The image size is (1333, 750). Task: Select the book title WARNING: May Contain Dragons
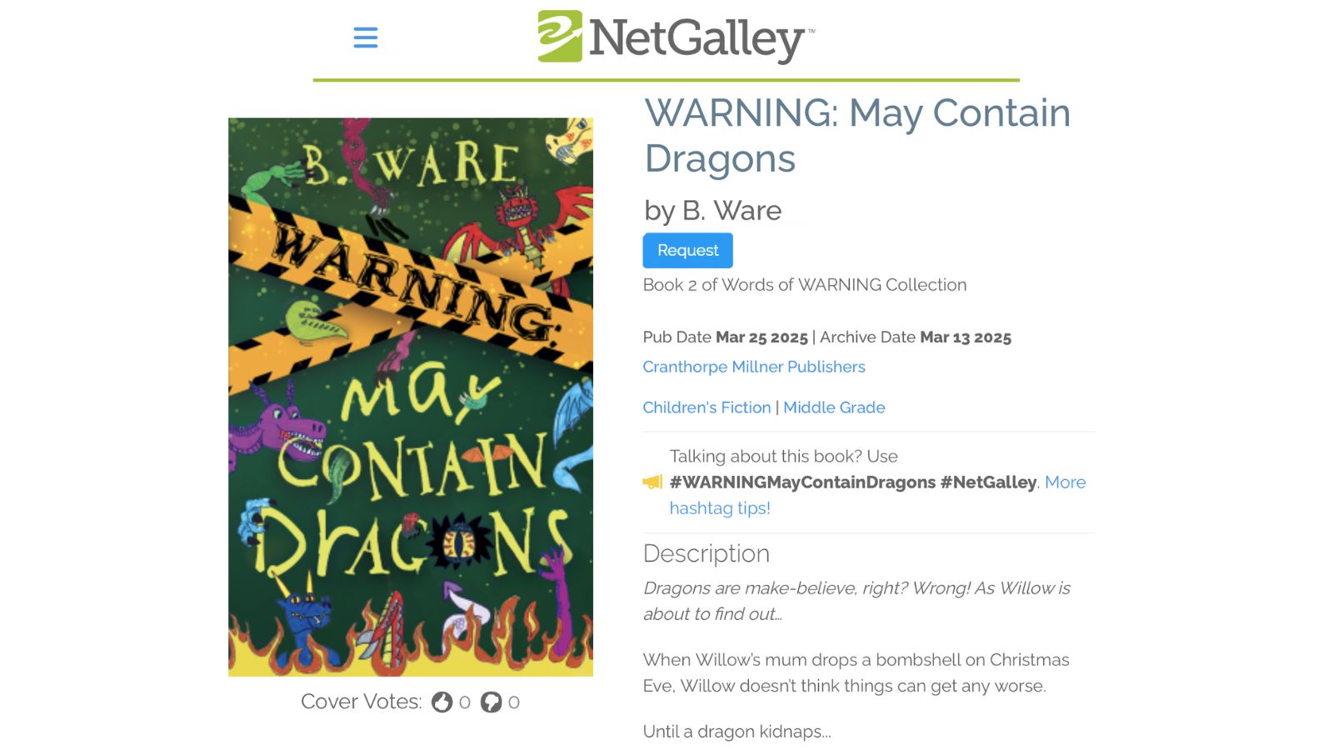[x=857, y=135]
